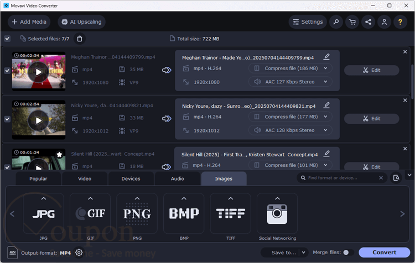The width and height of the screenshot is (415, 263).
Task: Expand presets above the PNG format
Action: click(x=137, y=198)
